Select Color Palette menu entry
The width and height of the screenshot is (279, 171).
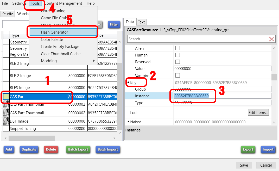click(x=52, y=40)
